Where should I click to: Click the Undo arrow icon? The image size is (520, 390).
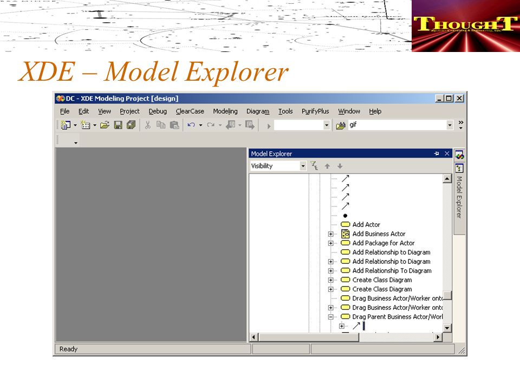tap(191, 125)
